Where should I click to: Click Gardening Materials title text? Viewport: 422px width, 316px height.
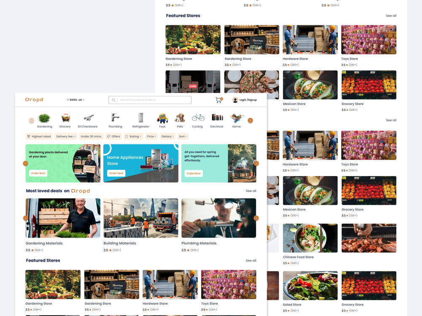tap(44, 244)
